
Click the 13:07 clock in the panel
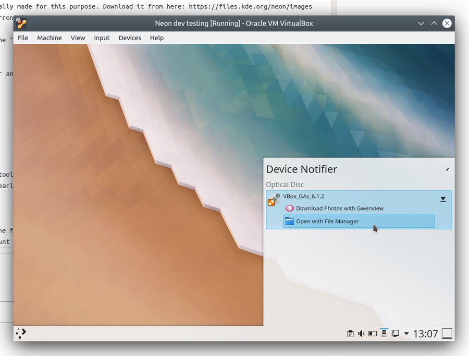pyautogui.click(x=425, y=334)
